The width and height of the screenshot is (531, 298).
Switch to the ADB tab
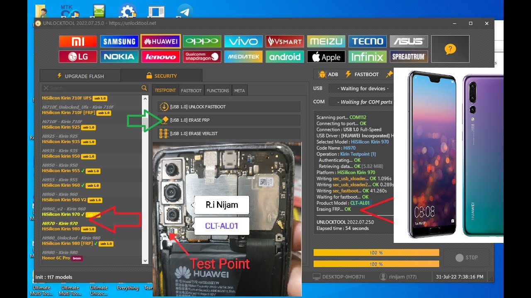click(x=328, y=74)
